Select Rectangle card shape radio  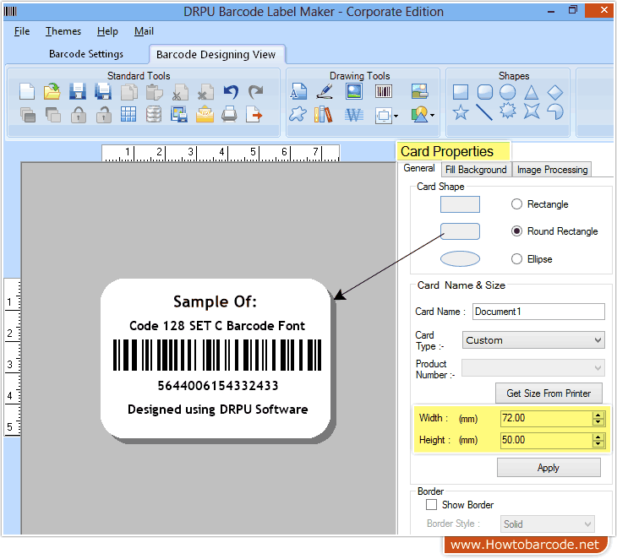point(516,204)
